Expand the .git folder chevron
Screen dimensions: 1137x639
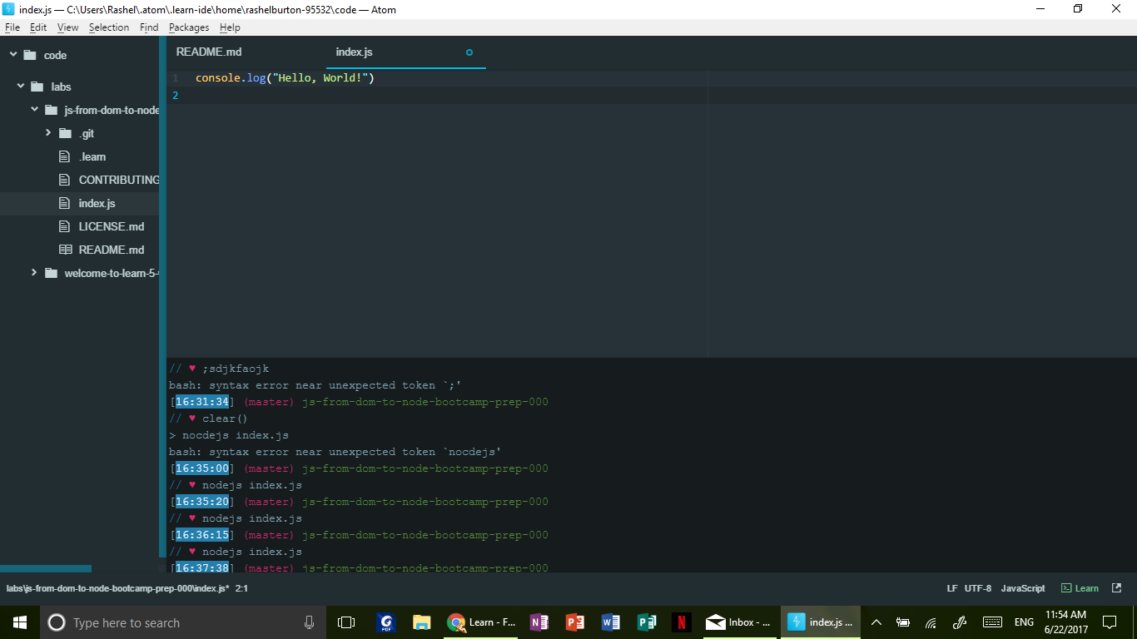[48, 132]
